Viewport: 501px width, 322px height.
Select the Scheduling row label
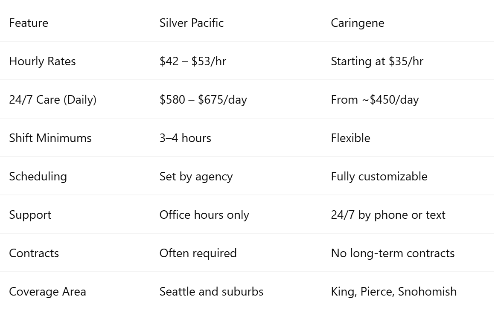(38, 177)
